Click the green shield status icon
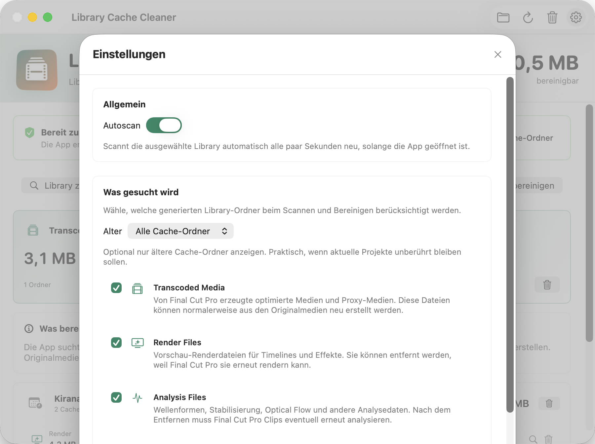Screen dimensions: 595x444 click(30, 133)
